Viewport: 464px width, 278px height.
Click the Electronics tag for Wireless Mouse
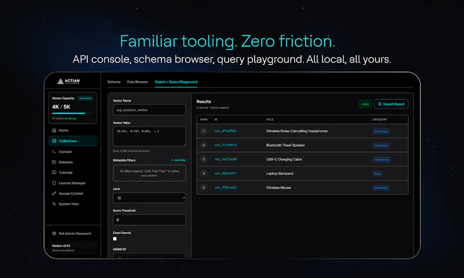point(381,187)
